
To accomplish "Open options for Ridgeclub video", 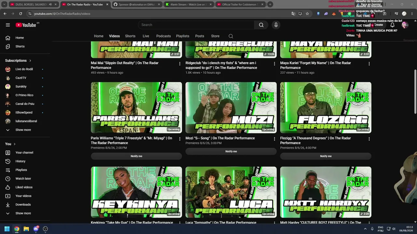I will [x=274, y=64].
